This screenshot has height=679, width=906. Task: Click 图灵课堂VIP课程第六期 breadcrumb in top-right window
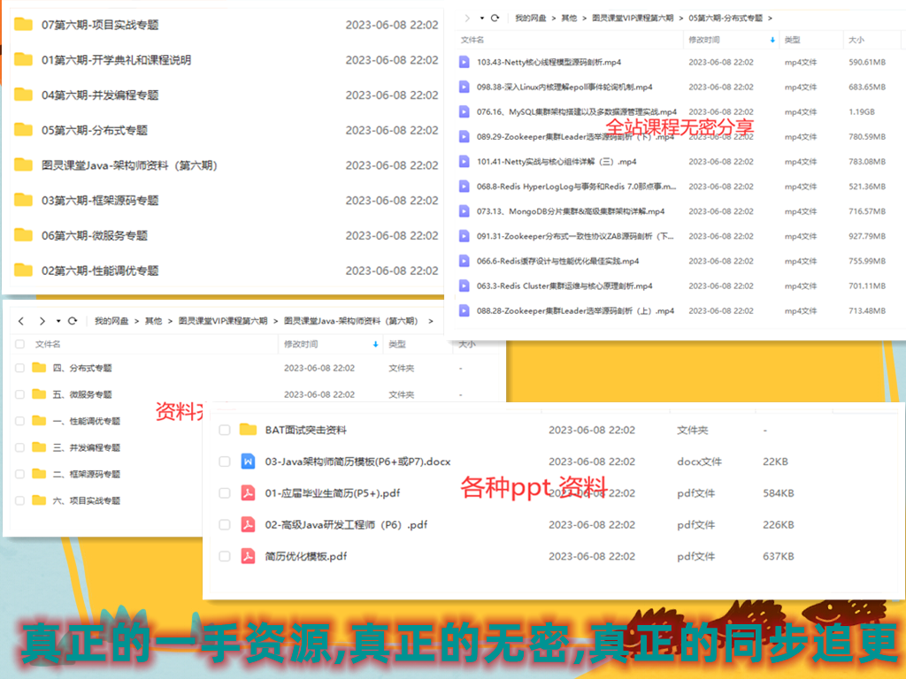pos(633,18)
